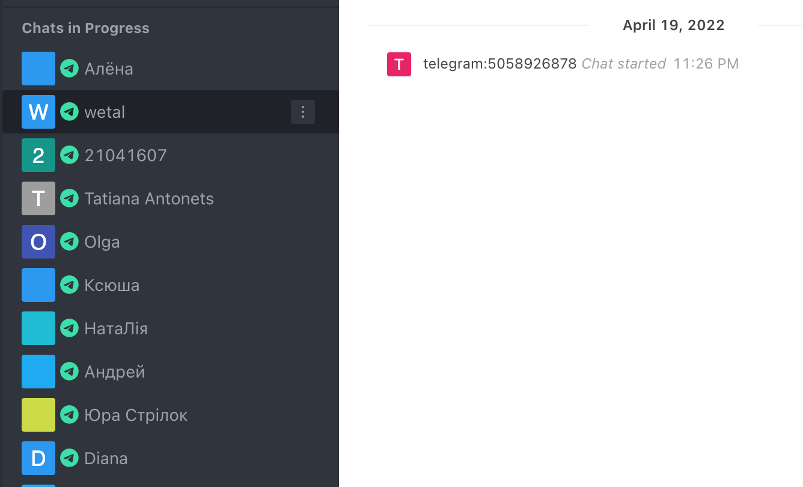Click the Chats in Progress header
Image resolution: width=803 pixels, height=487 pixels.
click(85, 28)
